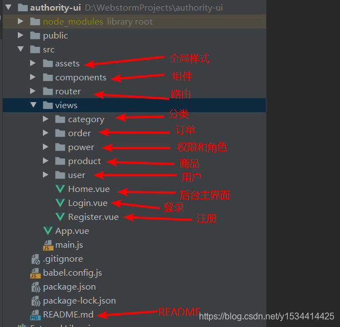Viewport: 340px width, 327px height.
Task: Select the order folder name
Action: point(79,133)
